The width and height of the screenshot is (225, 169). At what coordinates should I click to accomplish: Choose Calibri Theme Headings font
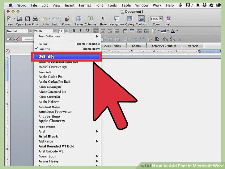coord(67,44)
